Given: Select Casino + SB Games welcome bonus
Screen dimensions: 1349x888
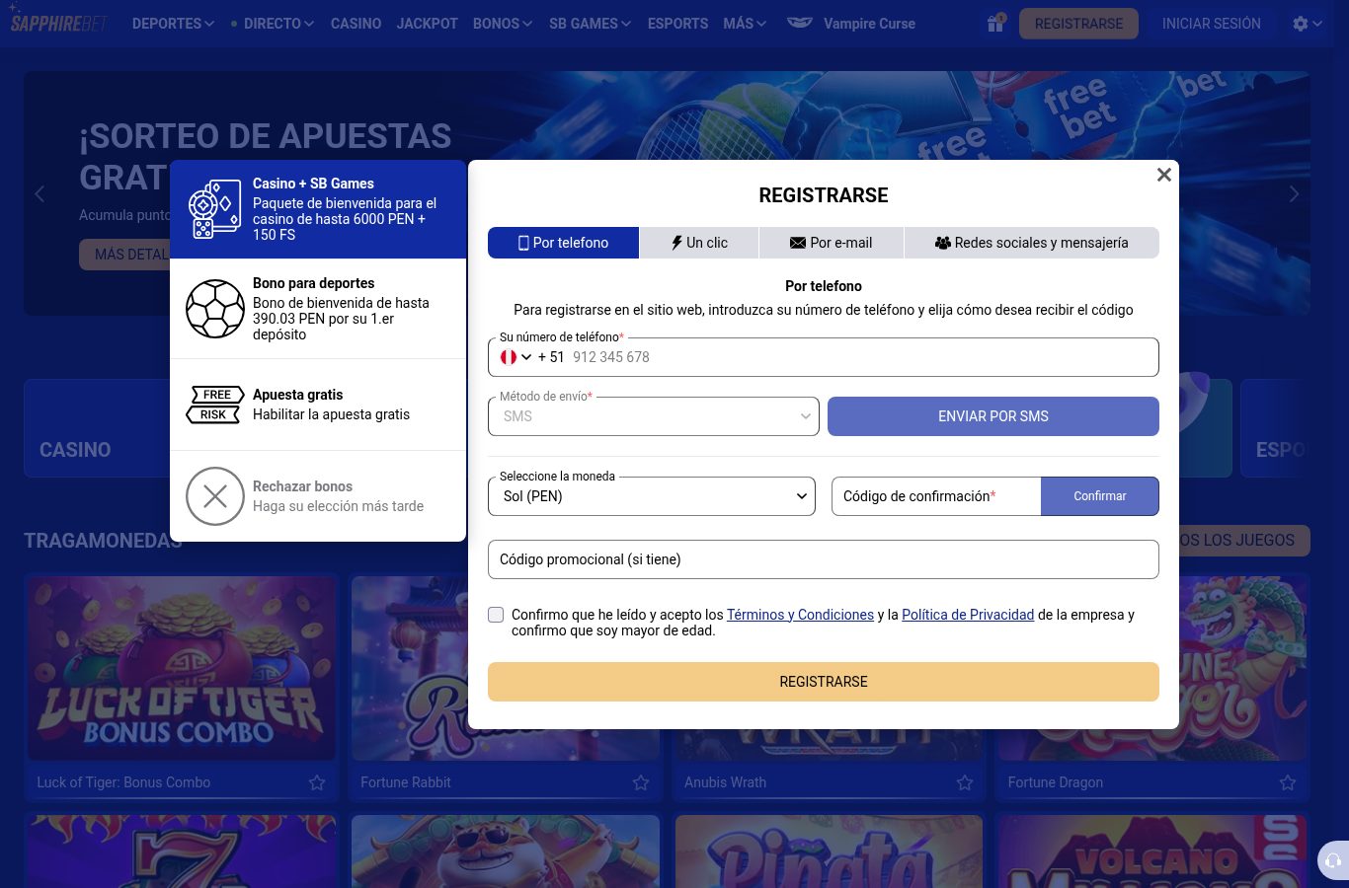Looking at the screenshot, I should pos(318,209).
